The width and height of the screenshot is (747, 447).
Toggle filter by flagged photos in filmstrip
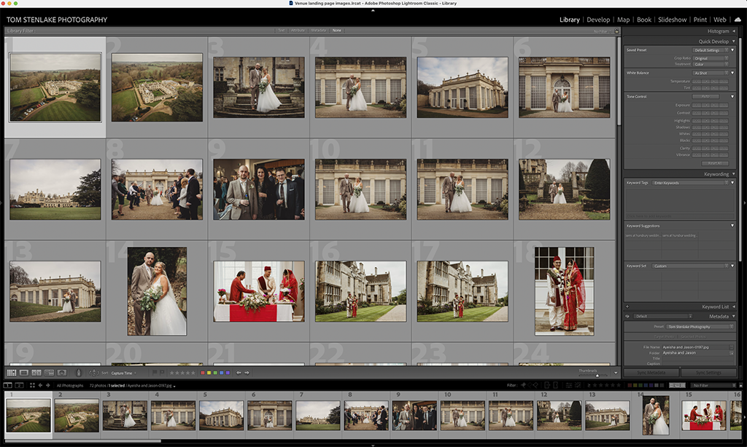524,385
